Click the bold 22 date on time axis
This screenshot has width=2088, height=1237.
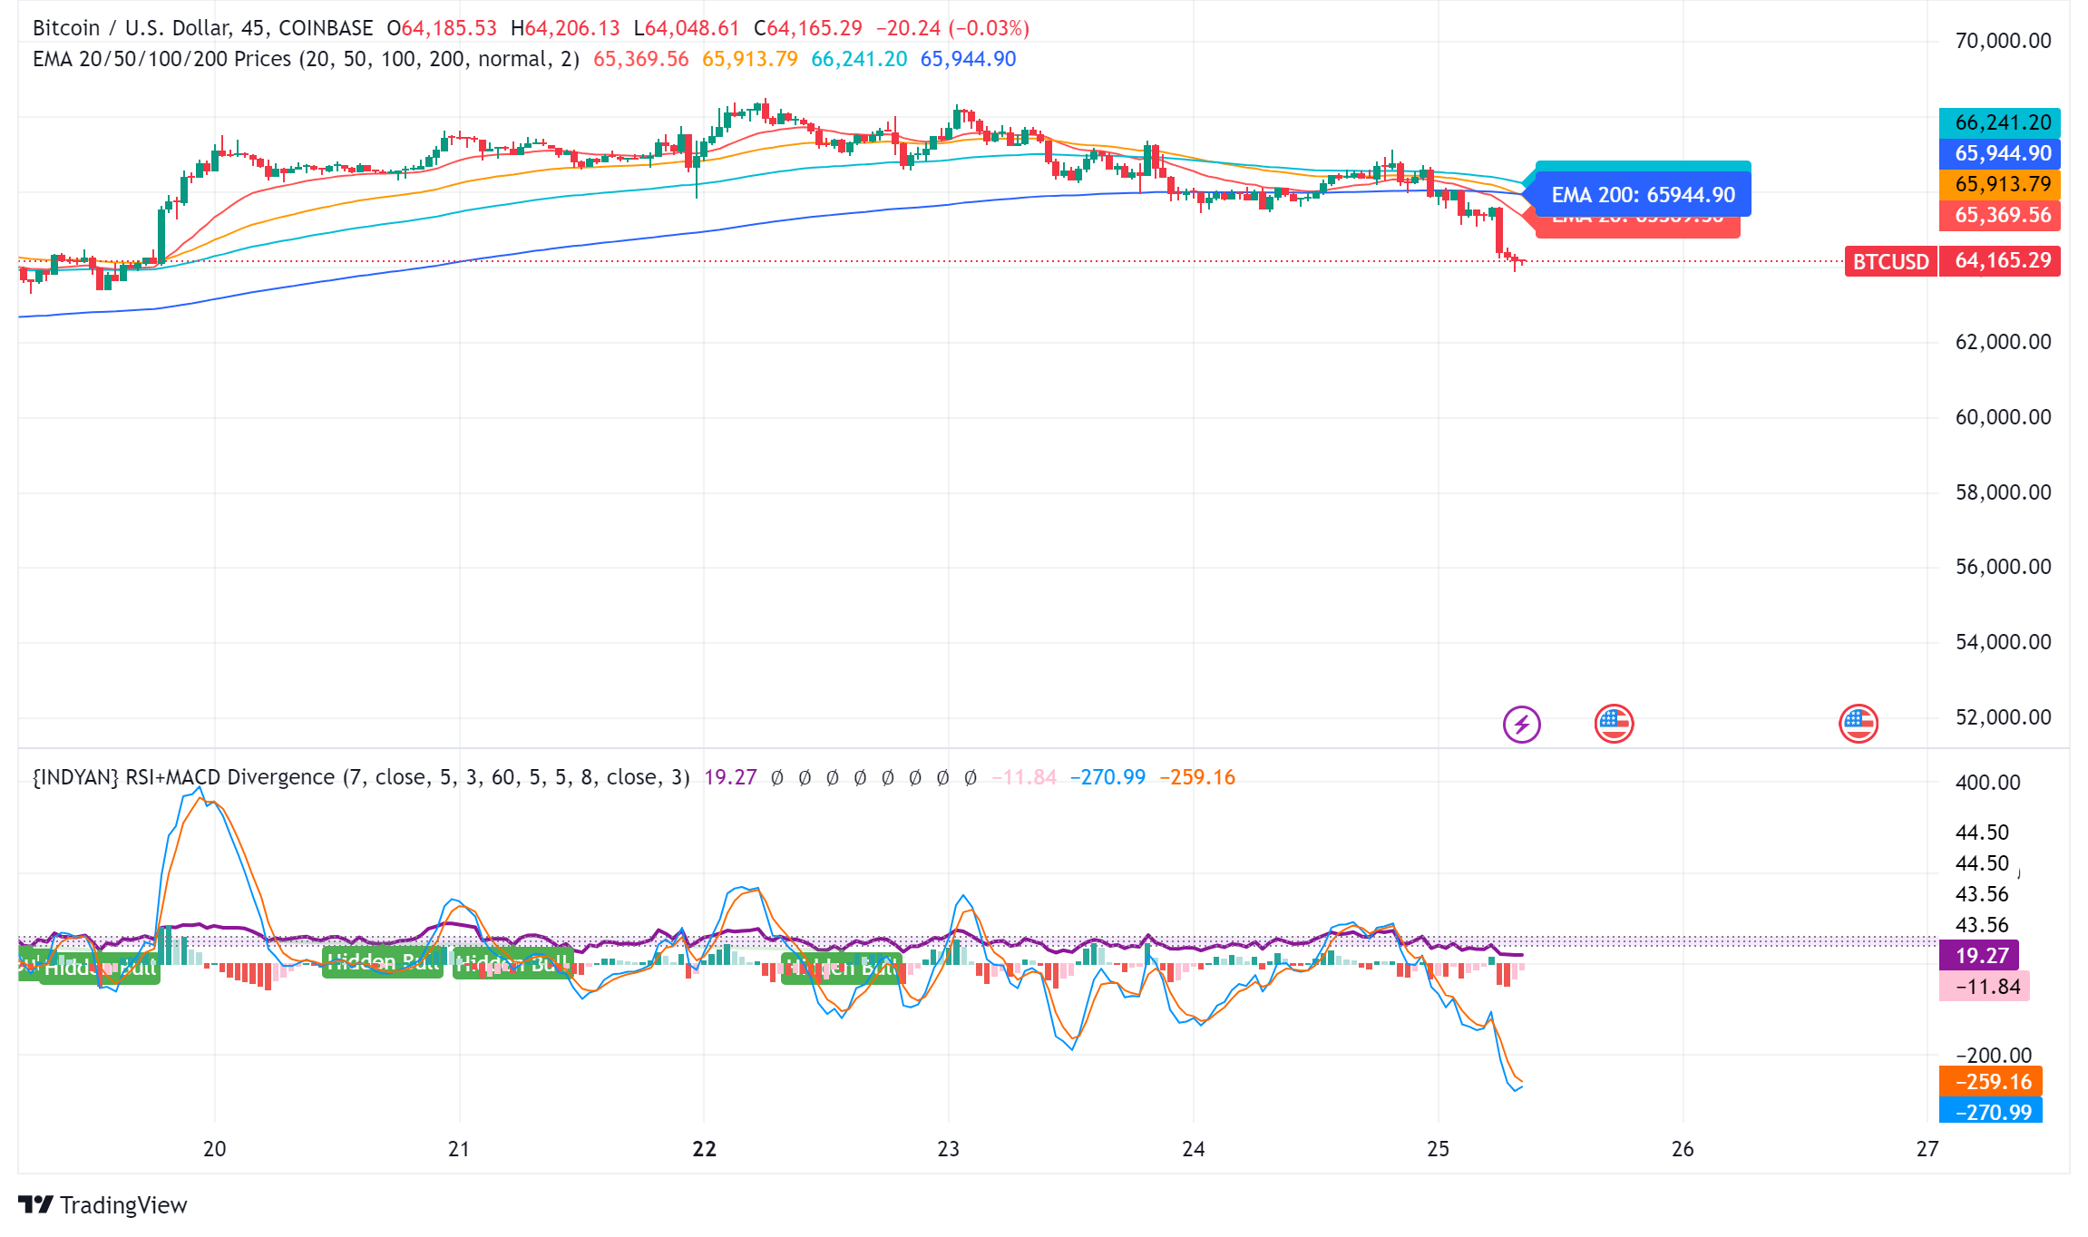point(704,1149)
